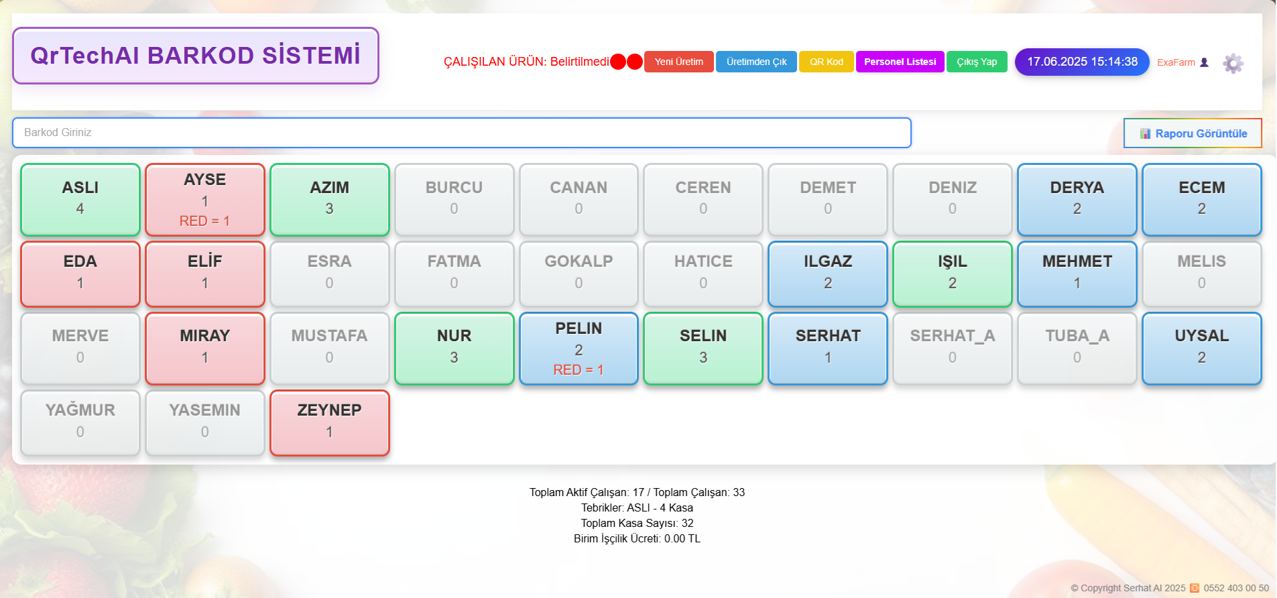Select the ILGAZ employee card
The image size is (1277, 598).
[828, 274]
